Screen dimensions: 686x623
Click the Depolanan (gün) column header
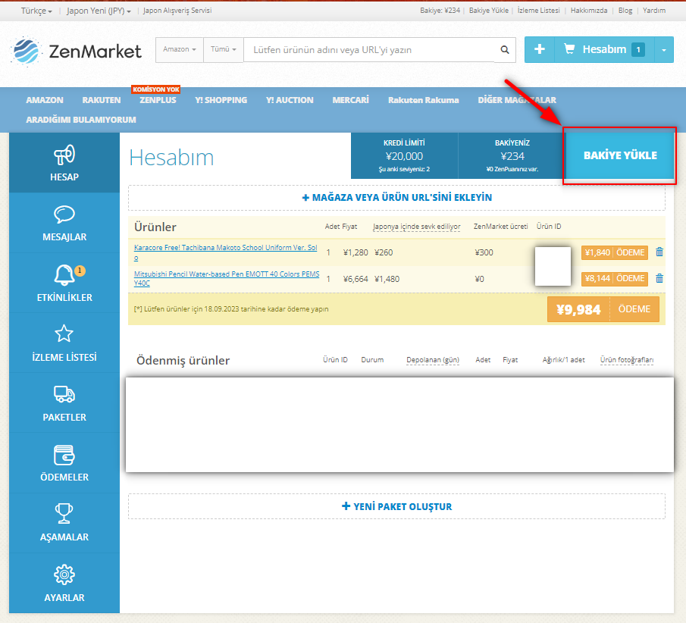[433, 360]
